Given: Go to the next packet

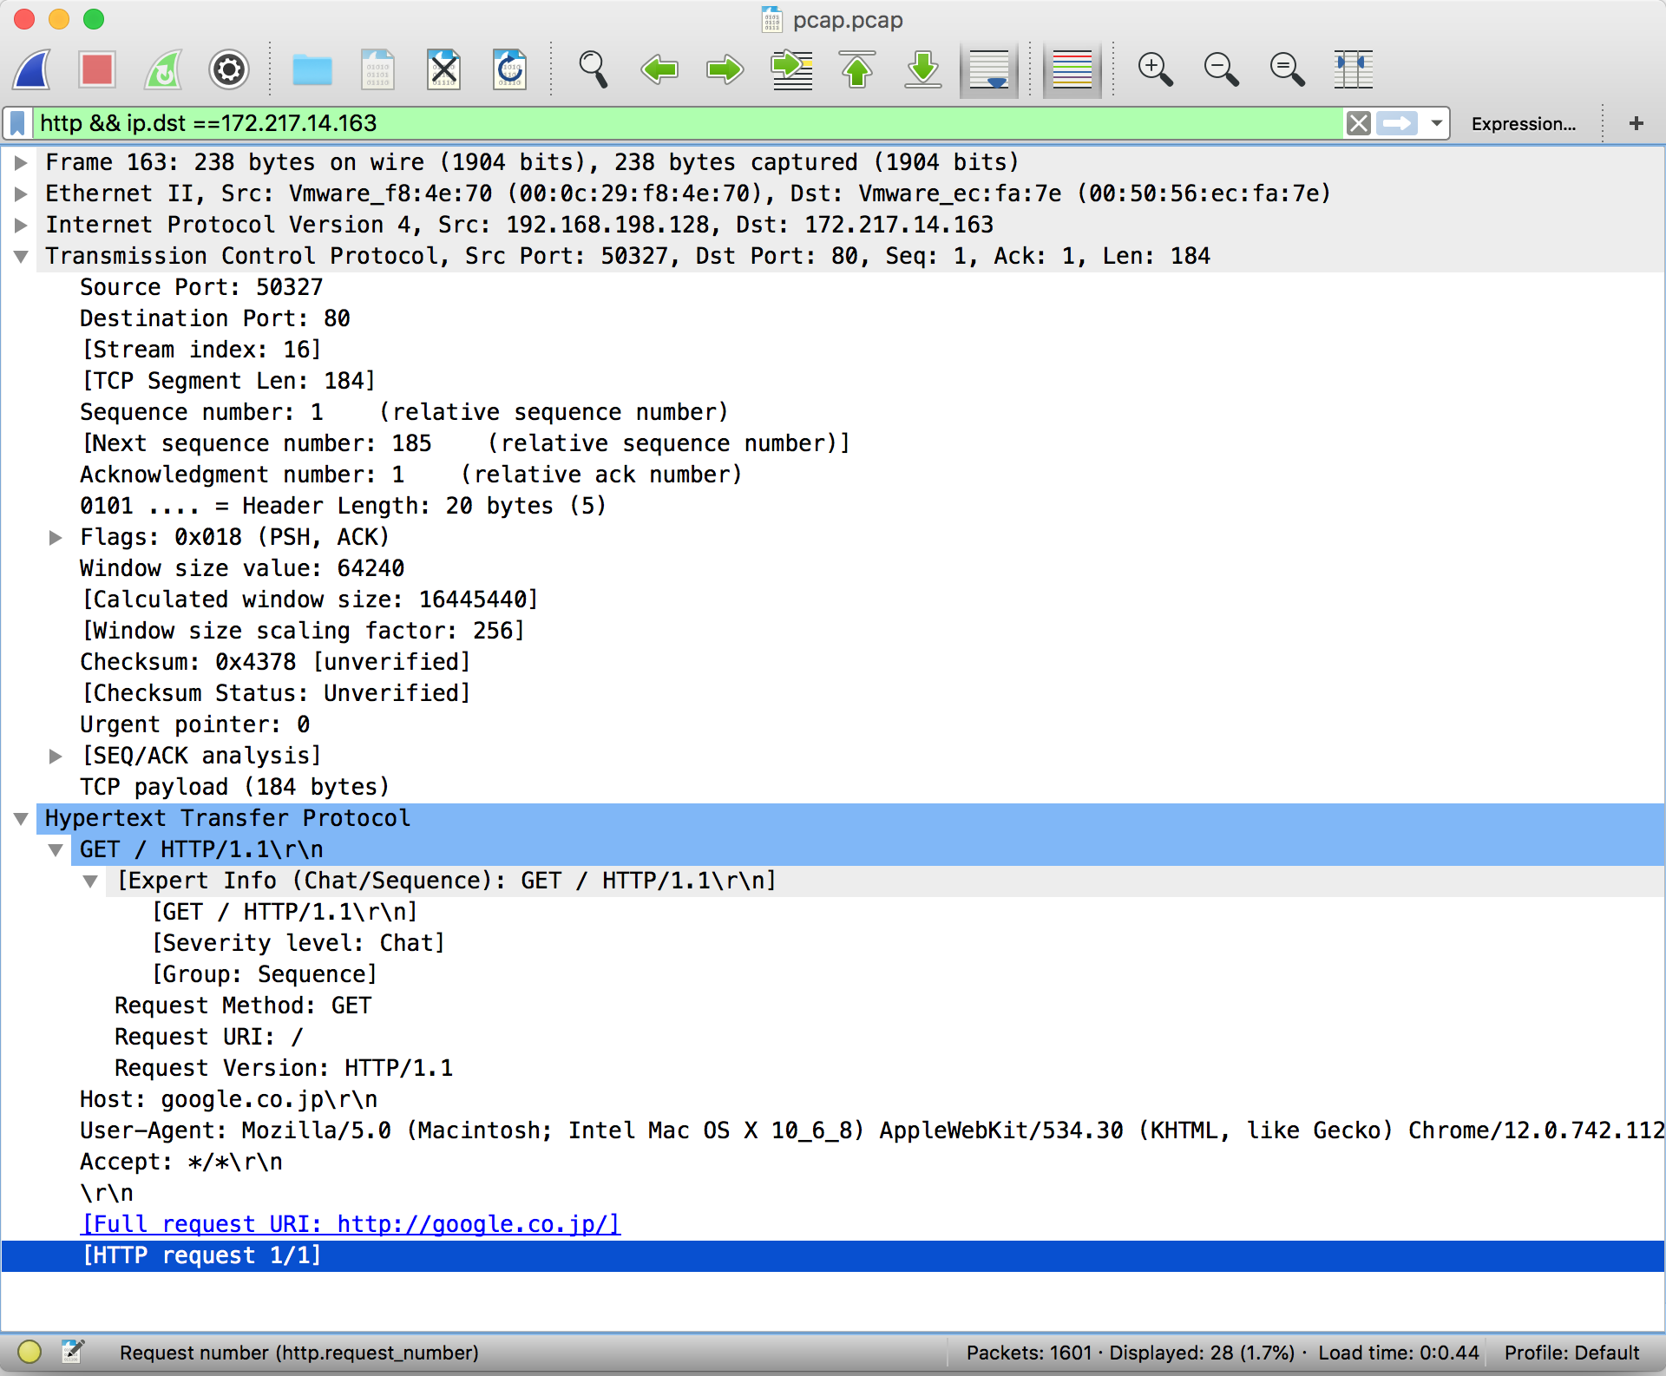Looking at the screenshot, I should coord(724,69).
